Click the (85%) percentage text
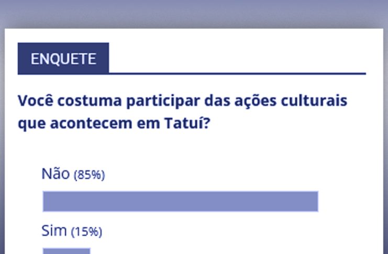Screen dimensions: 388x254 pos(89,175)
